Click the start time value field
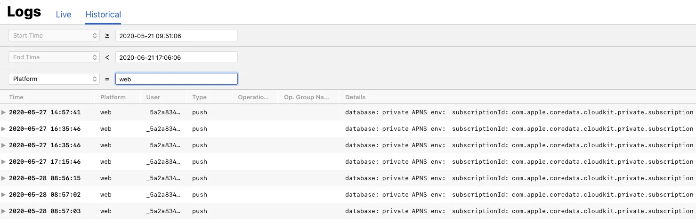696x223 pixels. (x=176, y=36)
